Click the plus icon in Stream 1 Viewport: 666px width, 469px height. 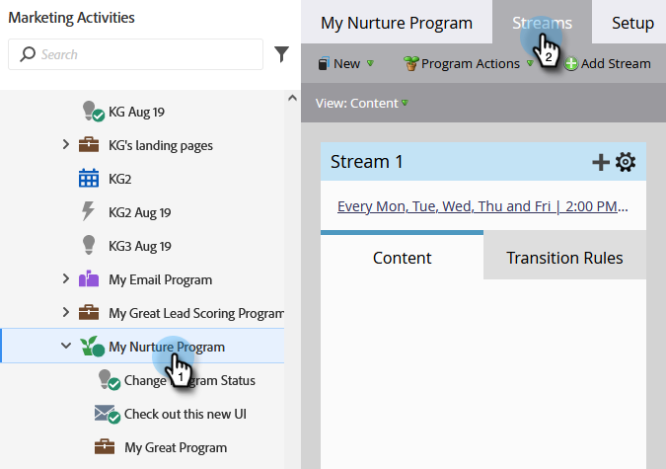(x=600, y=163)
